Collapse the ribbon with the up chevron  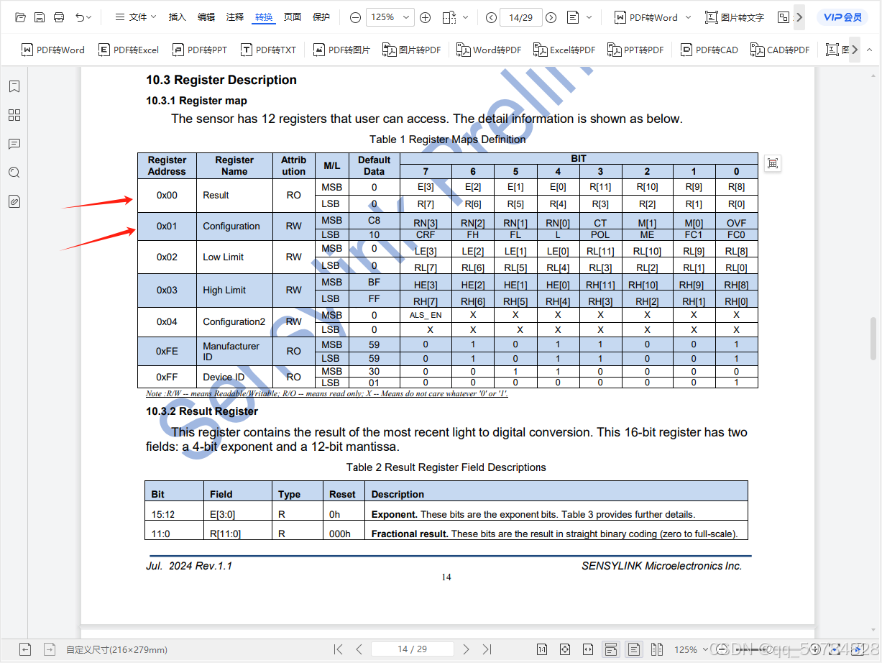click(x=869, y=50)
